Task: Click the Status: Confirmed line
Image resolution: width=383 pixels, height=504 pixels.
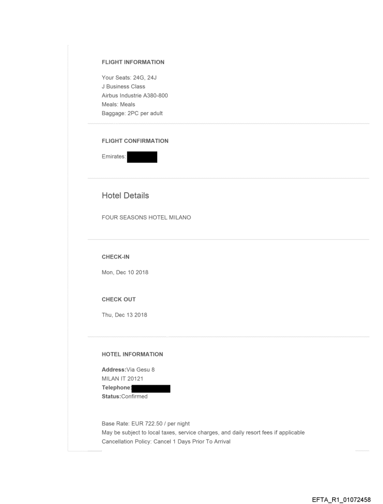Action: pyautogui.click(x=124, y=396)
